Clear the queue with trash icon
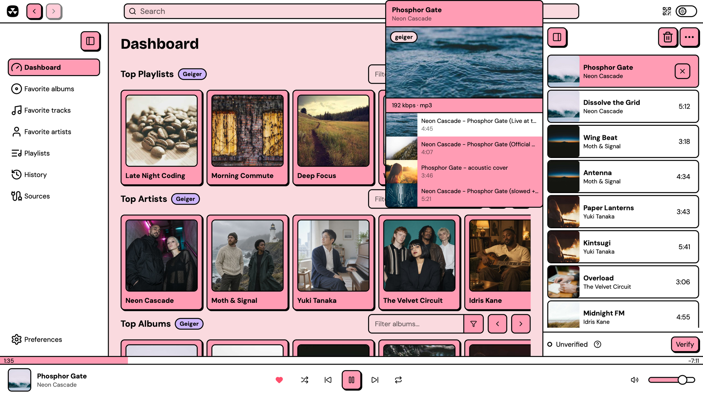Image resolution: width=703 pixels, height=395 pixels. [668, 37]
